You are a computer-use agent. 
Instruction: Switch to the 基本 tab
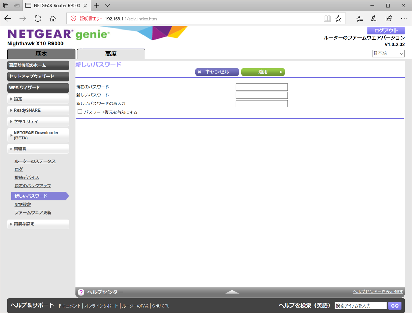(x=41, y=54)
